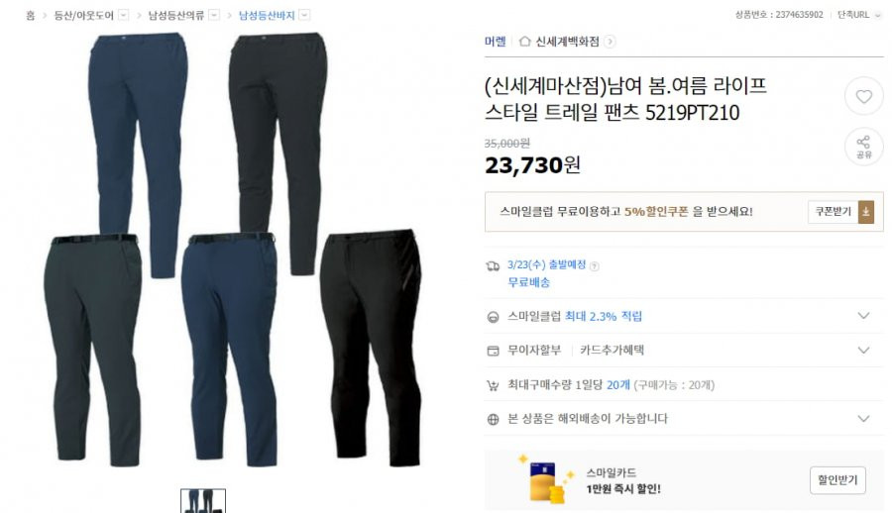The image size is (892, 513).
Task: Click the smile club emoticon icon
Action: [494, 317]
